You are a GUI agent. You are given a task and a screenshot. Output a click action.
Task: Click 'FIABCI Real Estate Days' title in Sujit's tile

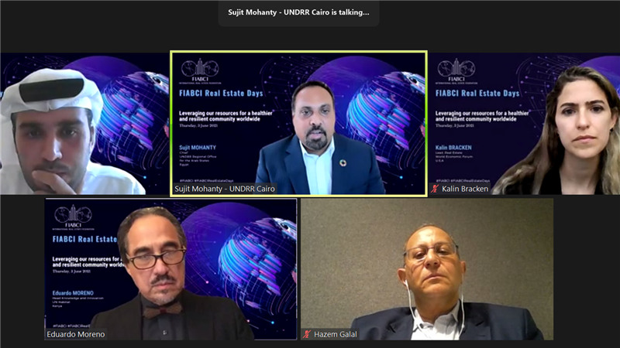click(221, 94)
